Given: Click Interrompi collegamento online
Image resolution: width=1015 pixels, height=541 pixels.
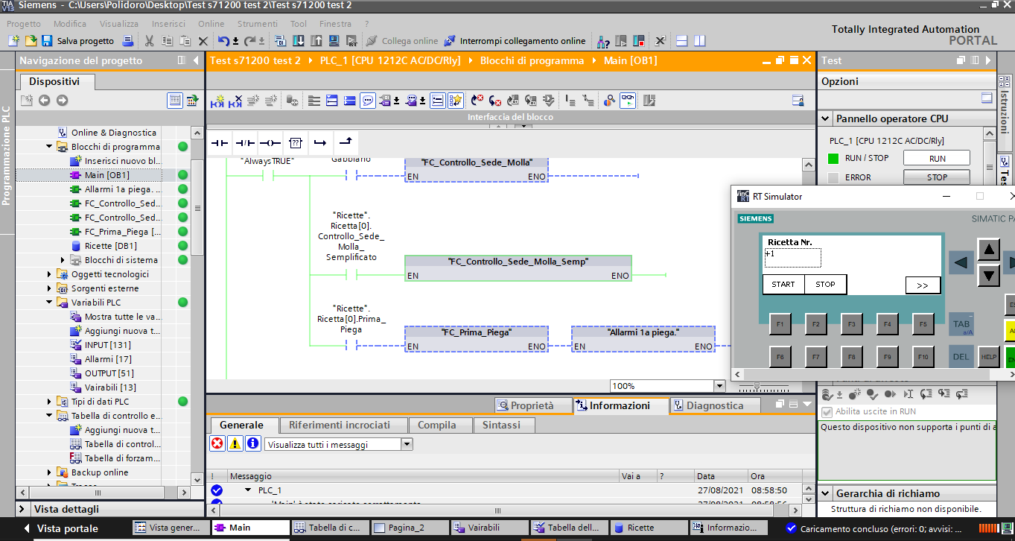Looking at the screenshot, I should 515,41.
